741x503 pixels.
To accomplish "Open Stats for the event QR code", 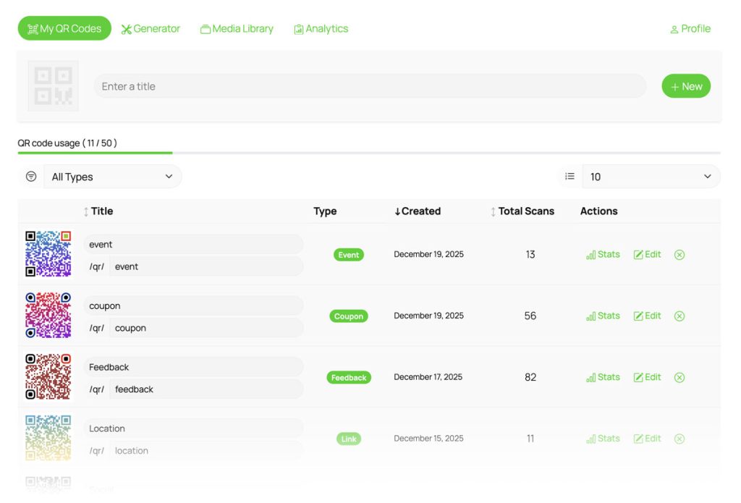I will [603, 255].
